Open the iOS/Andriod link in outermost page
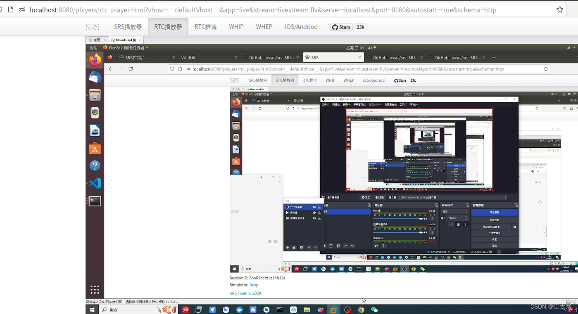The width and height of the screenshot is (578, 314). pyautogui.click(x=301, y=27)
